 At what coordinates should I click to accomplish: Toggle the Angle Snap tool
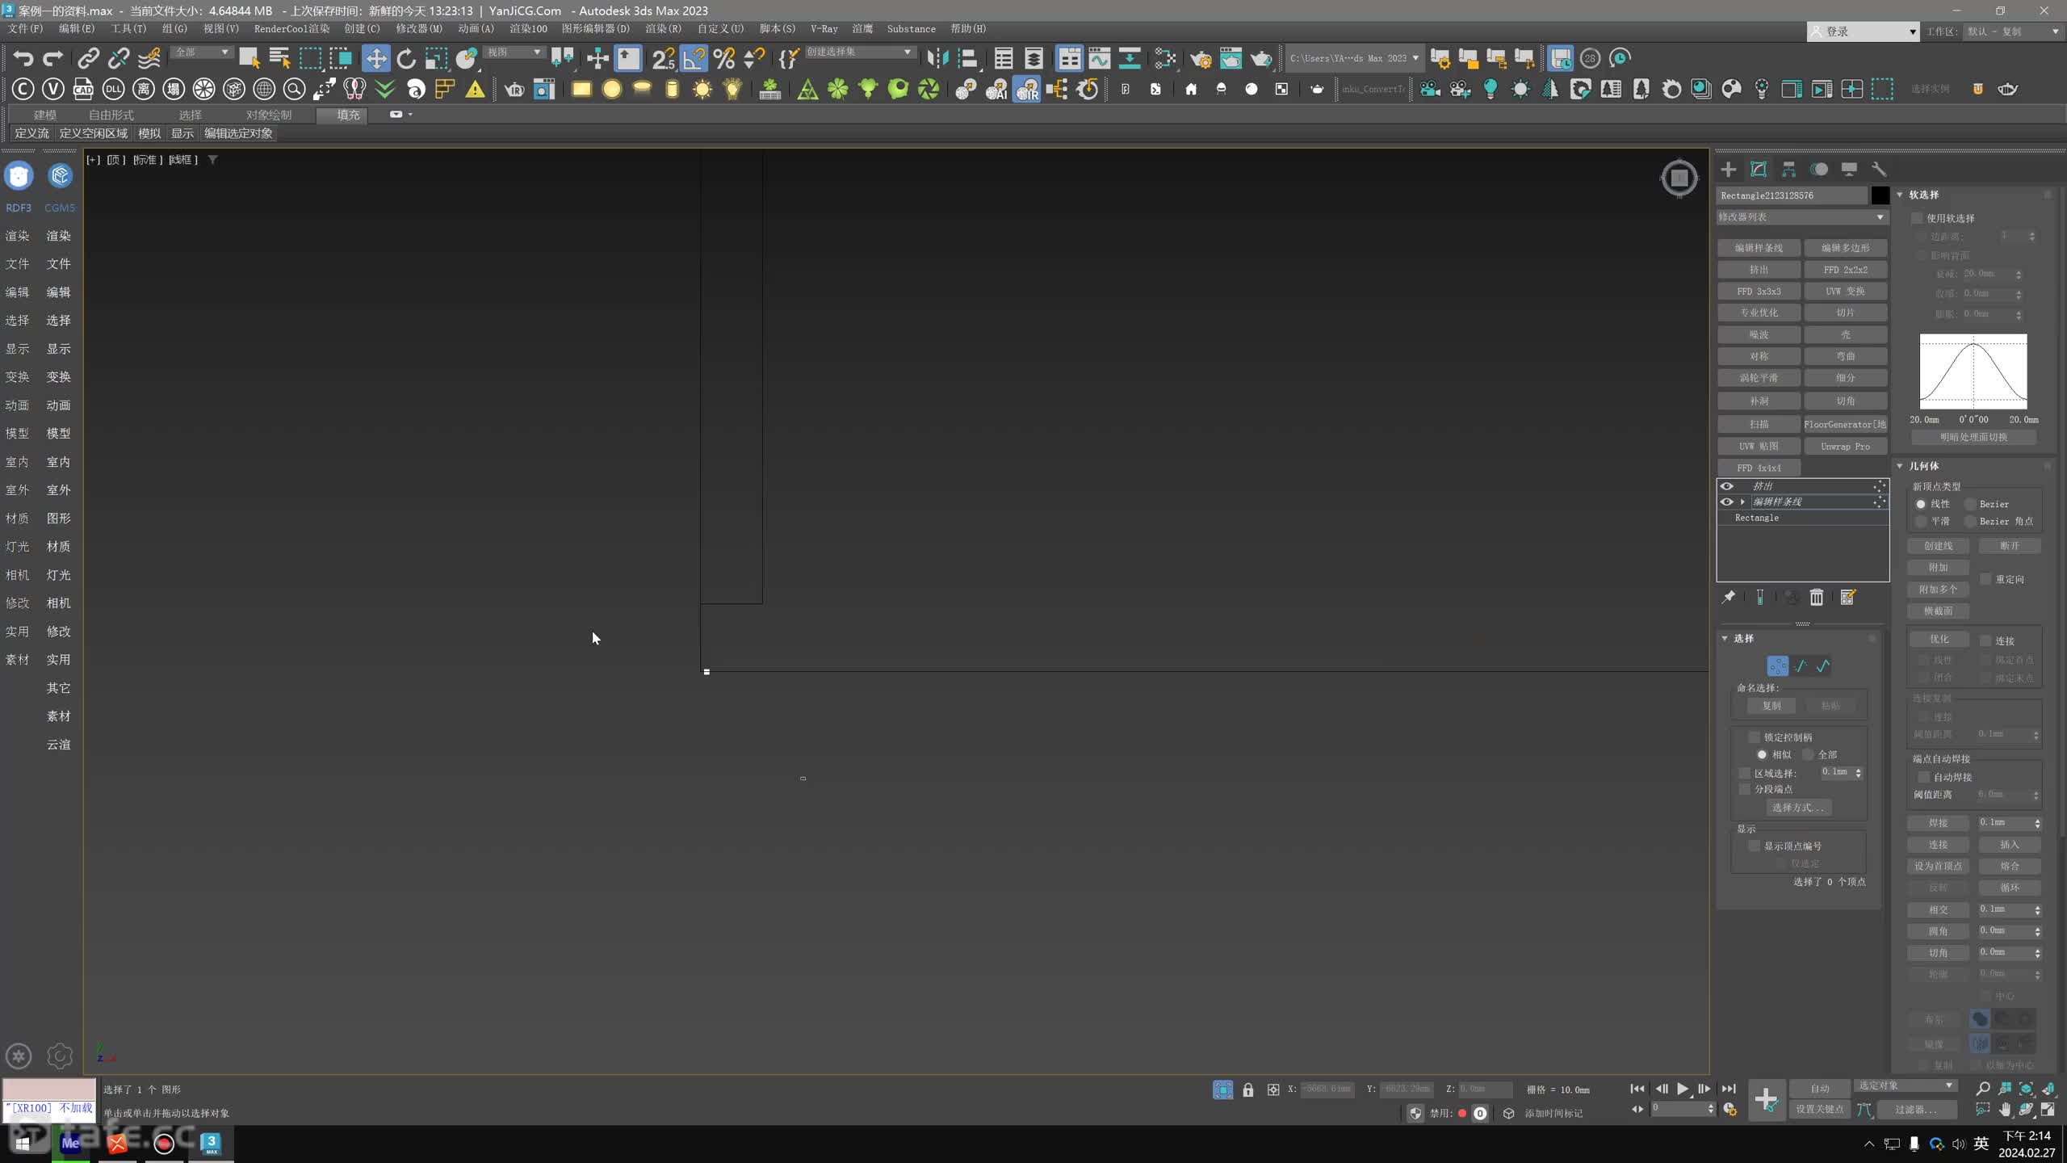[694, 58]
